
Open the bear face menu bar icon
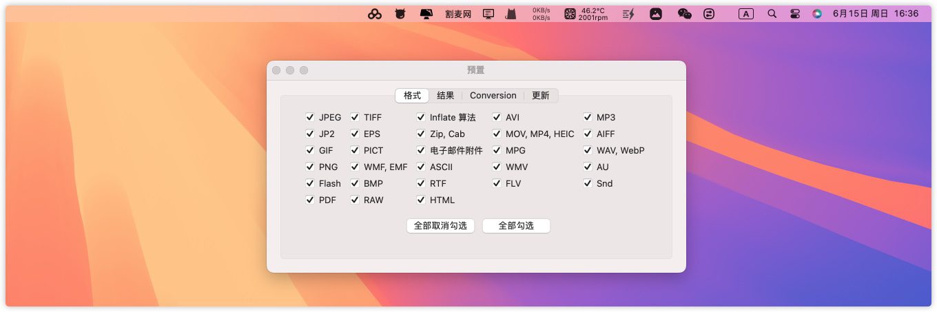click(x=400, y=14)
